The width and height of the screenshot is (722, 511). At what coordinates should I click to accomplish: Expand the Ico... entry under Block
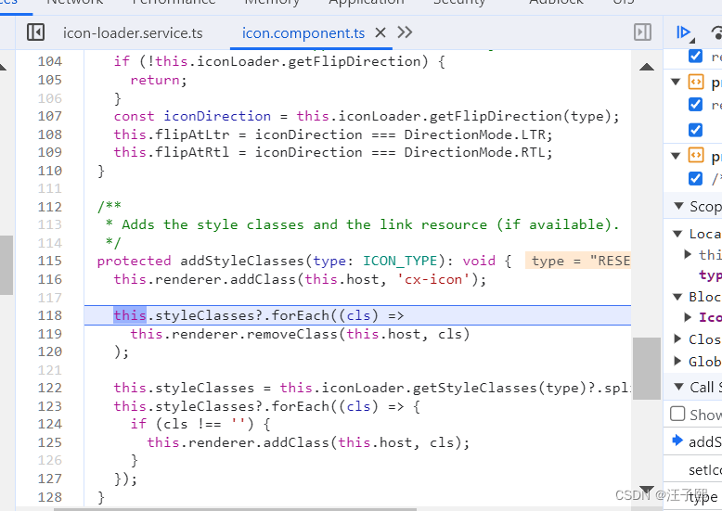click(688, 317)
